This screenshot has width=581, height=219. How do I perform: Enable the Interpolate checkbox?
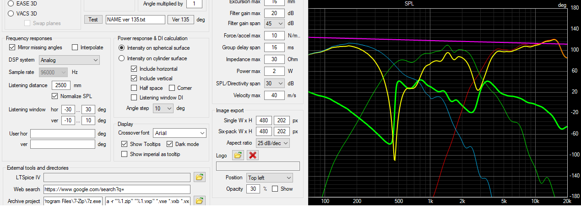pos(88,47)
